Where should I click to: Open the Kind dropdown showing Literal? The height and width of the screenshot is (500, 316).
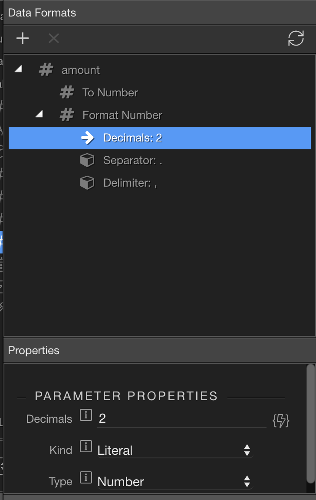pyautogui.click(x=175, y=450)
